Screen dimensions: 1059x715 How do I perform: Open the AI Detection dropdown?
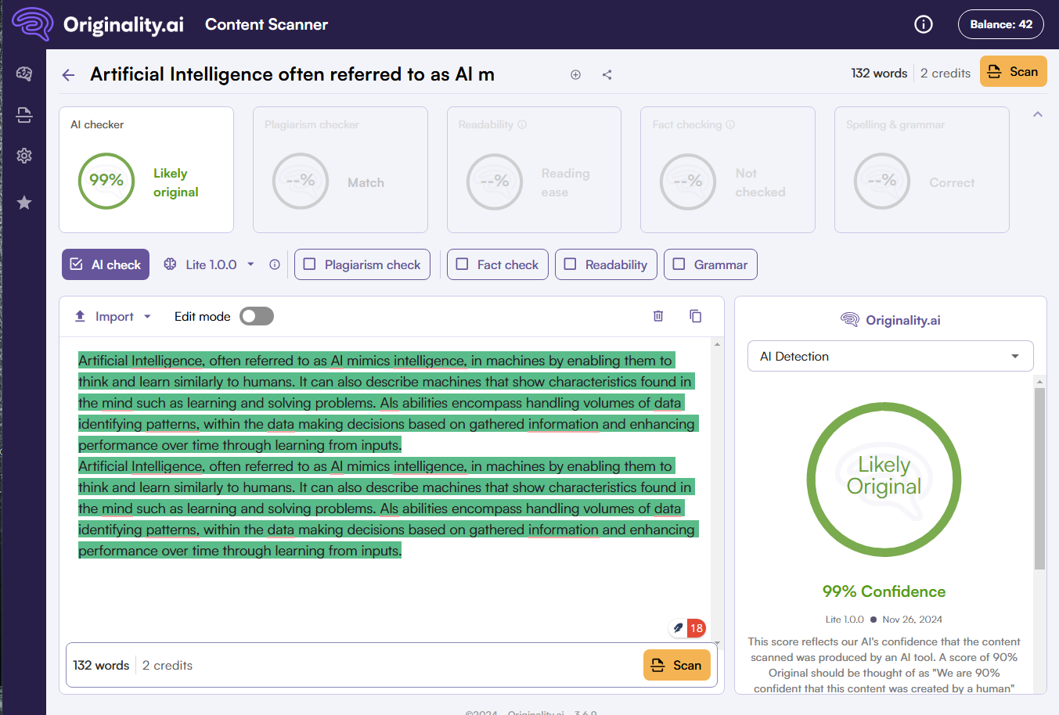(890, 356)
